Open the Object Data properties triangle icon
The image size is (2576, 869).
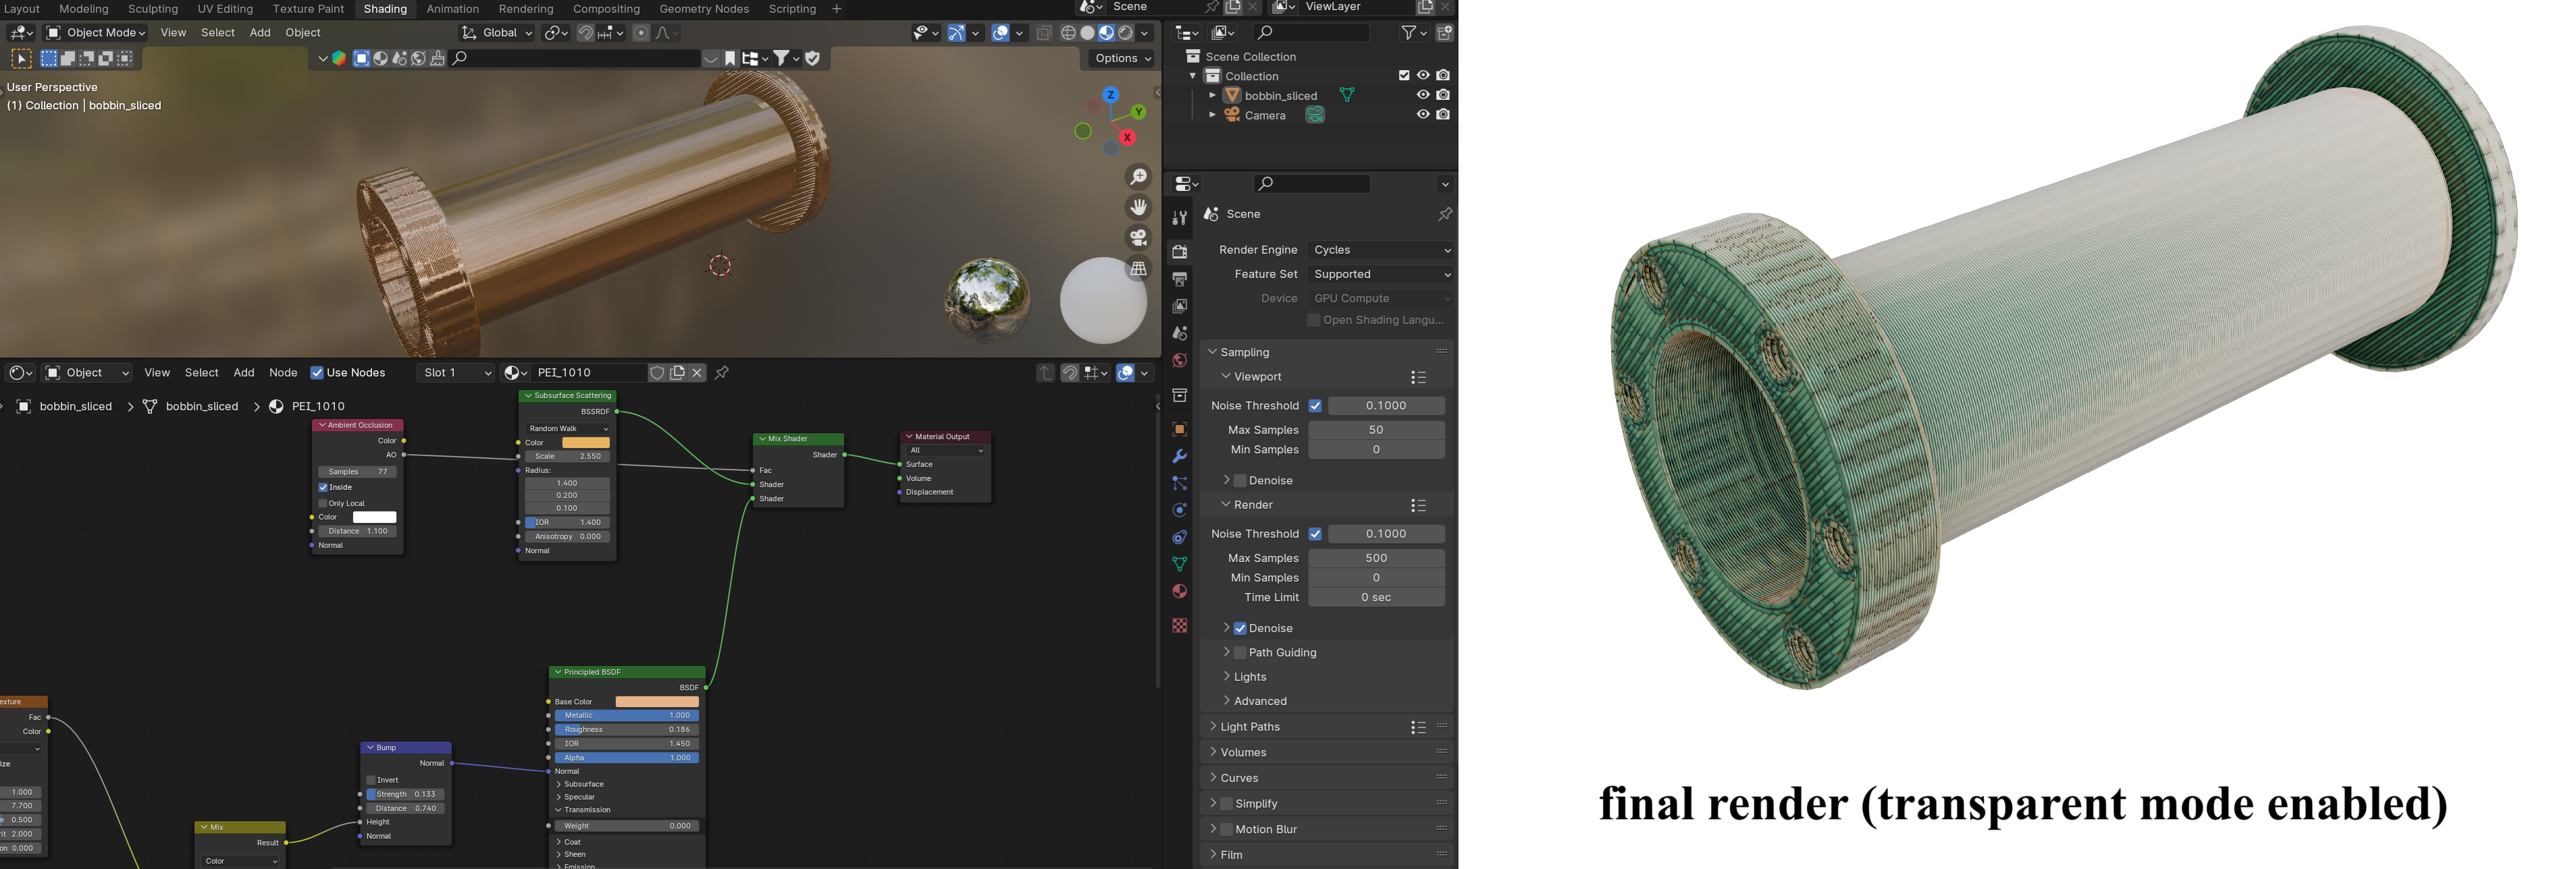click(x=1180, y=564)
